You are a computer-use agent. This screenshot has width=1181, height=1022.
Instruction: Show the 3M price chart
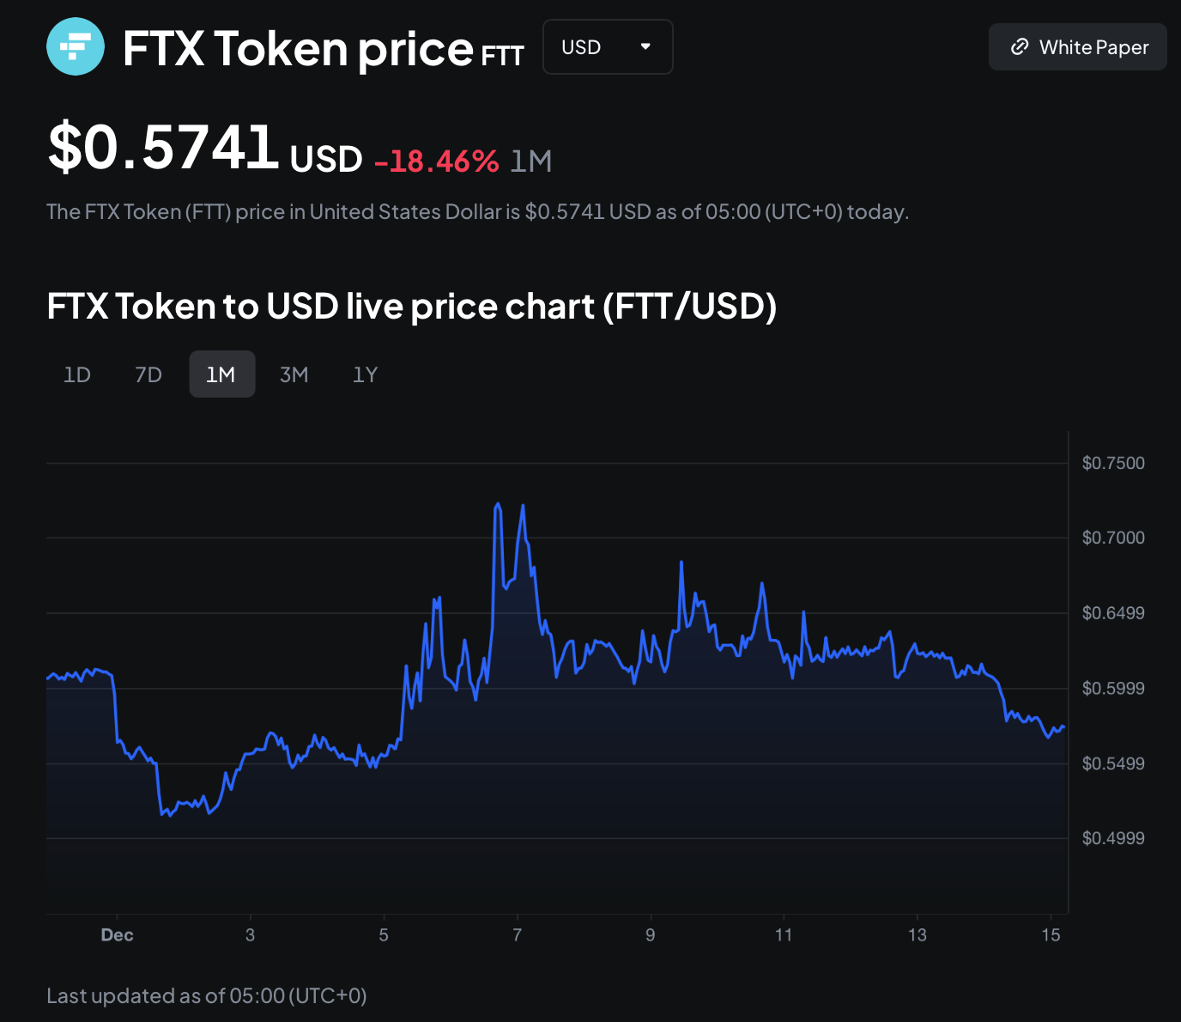click(294, 374)
